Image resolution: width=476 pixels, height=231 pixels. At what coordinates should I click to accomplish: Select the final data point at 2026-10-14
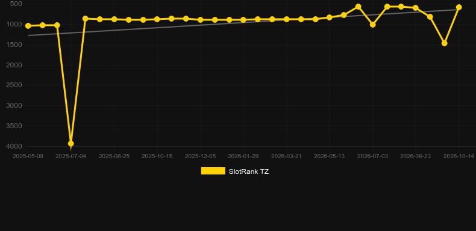(459, 7)
